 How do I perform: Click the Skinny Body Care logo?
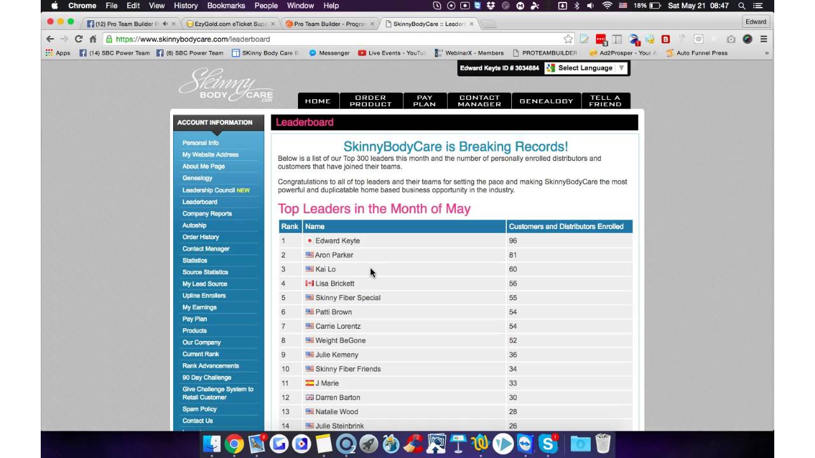point(226,86)
